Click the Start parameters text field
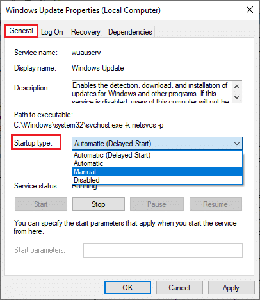 163,250
